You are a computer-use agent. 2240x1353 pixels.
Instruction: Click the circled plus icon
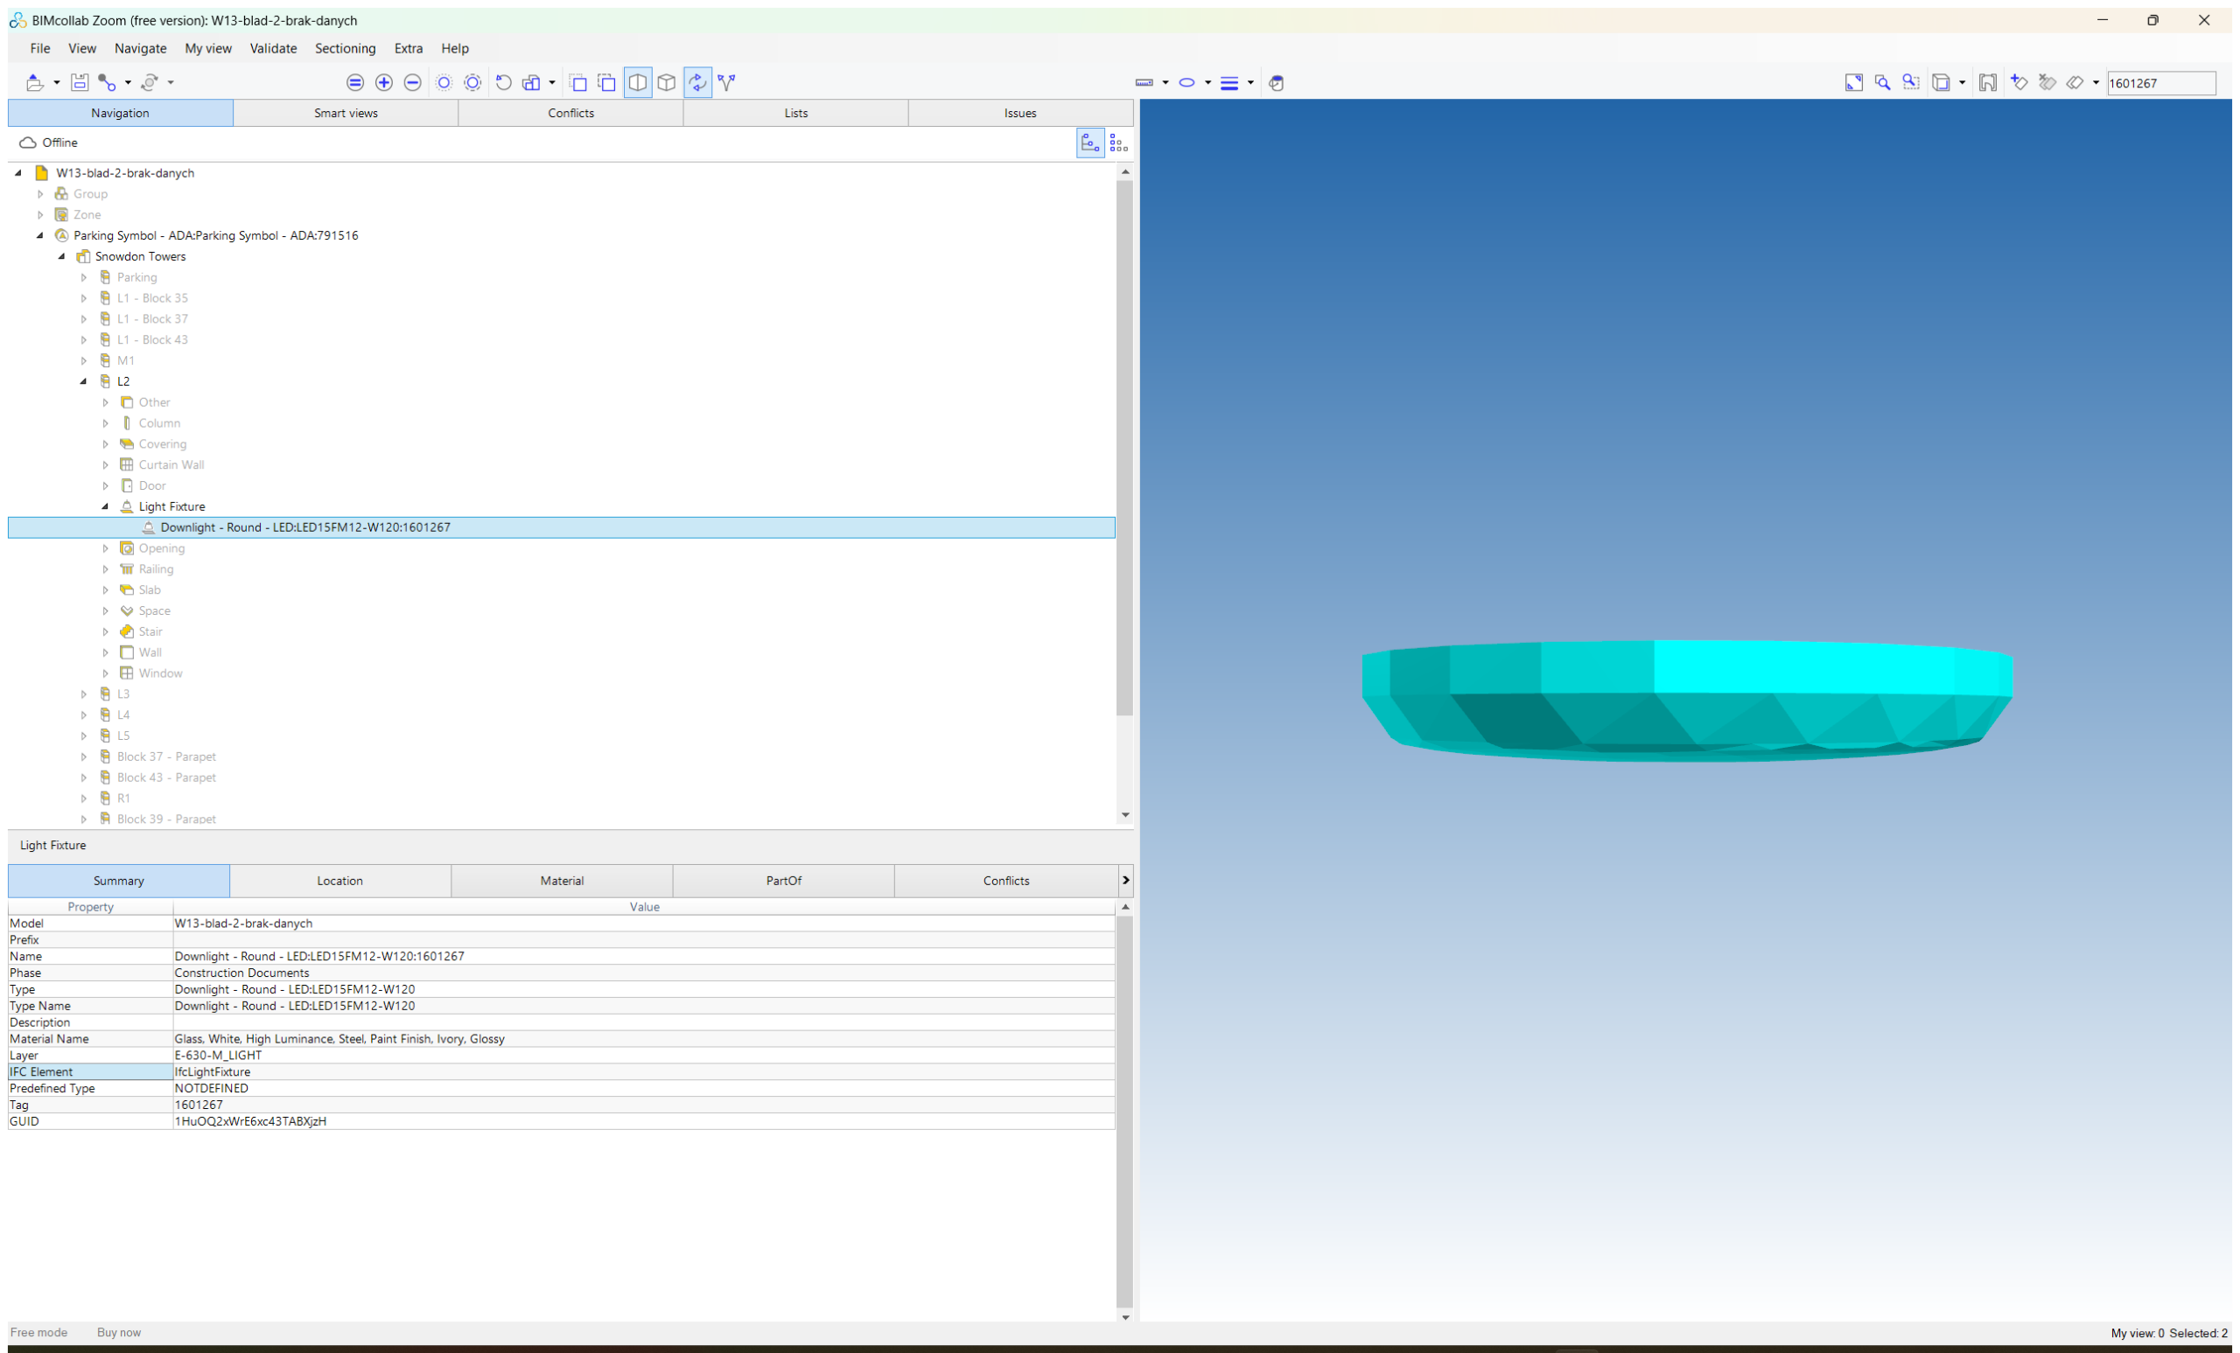click(383, 83)
